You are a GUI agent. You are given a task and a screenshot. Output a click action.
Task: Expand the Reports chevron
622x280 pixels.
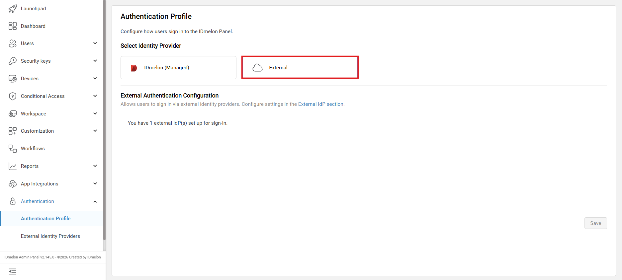coord(95,166)
